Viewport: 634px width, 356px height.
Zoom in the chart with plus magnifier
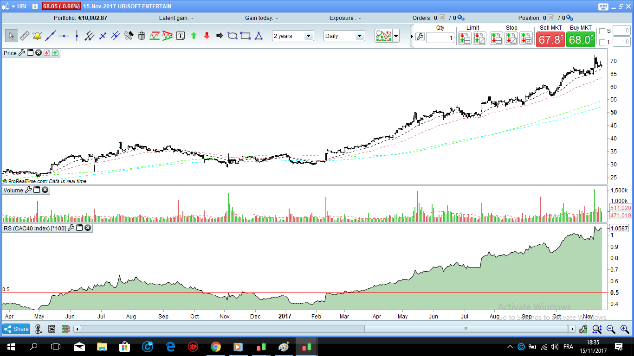coord(625,329)
